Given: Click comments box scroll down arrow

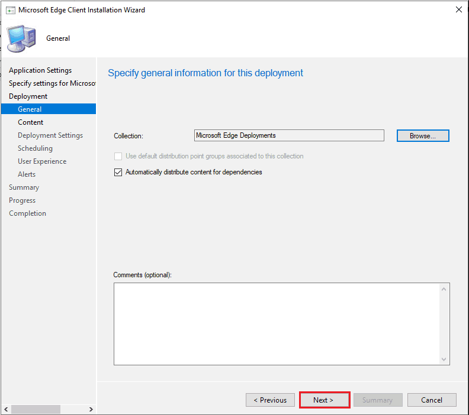Looking at the screenshot, I should coord(444,359).
